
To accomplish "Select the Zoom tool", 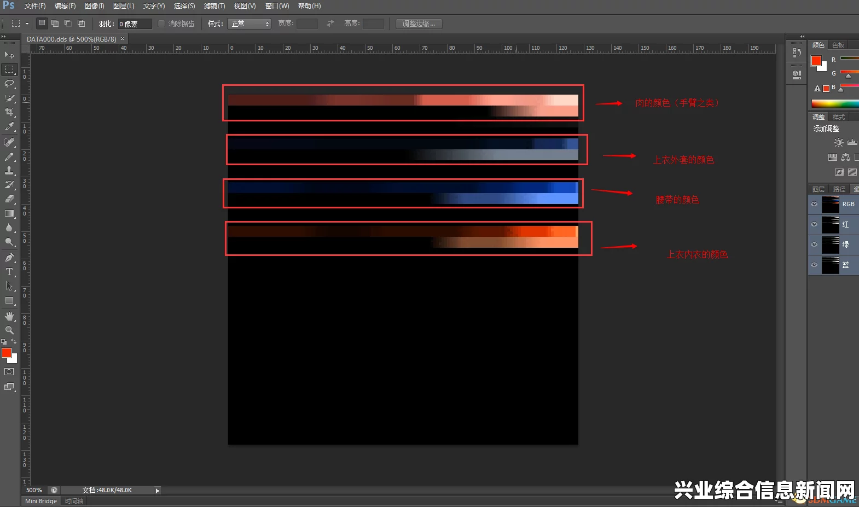I will (x=9, y=330).
